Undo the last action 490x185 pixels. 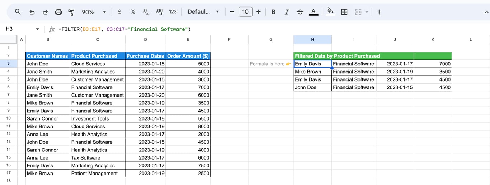pyautogui.click(x=32, y=12)
